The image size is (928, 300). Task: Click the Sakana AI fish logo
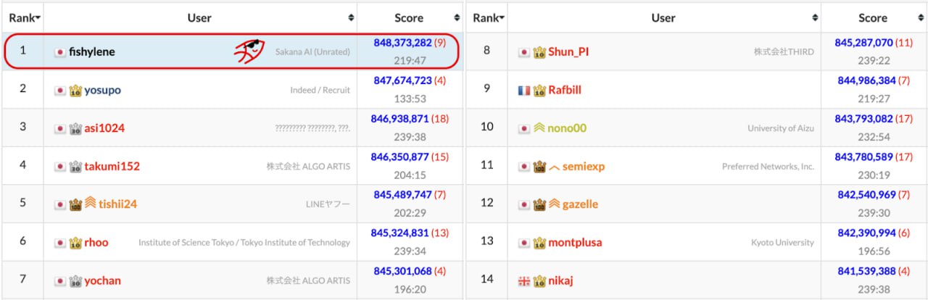click(249, 51)
